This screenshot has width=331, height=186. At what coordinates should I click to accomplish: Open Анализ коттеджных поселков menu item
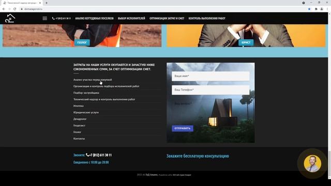94,19
